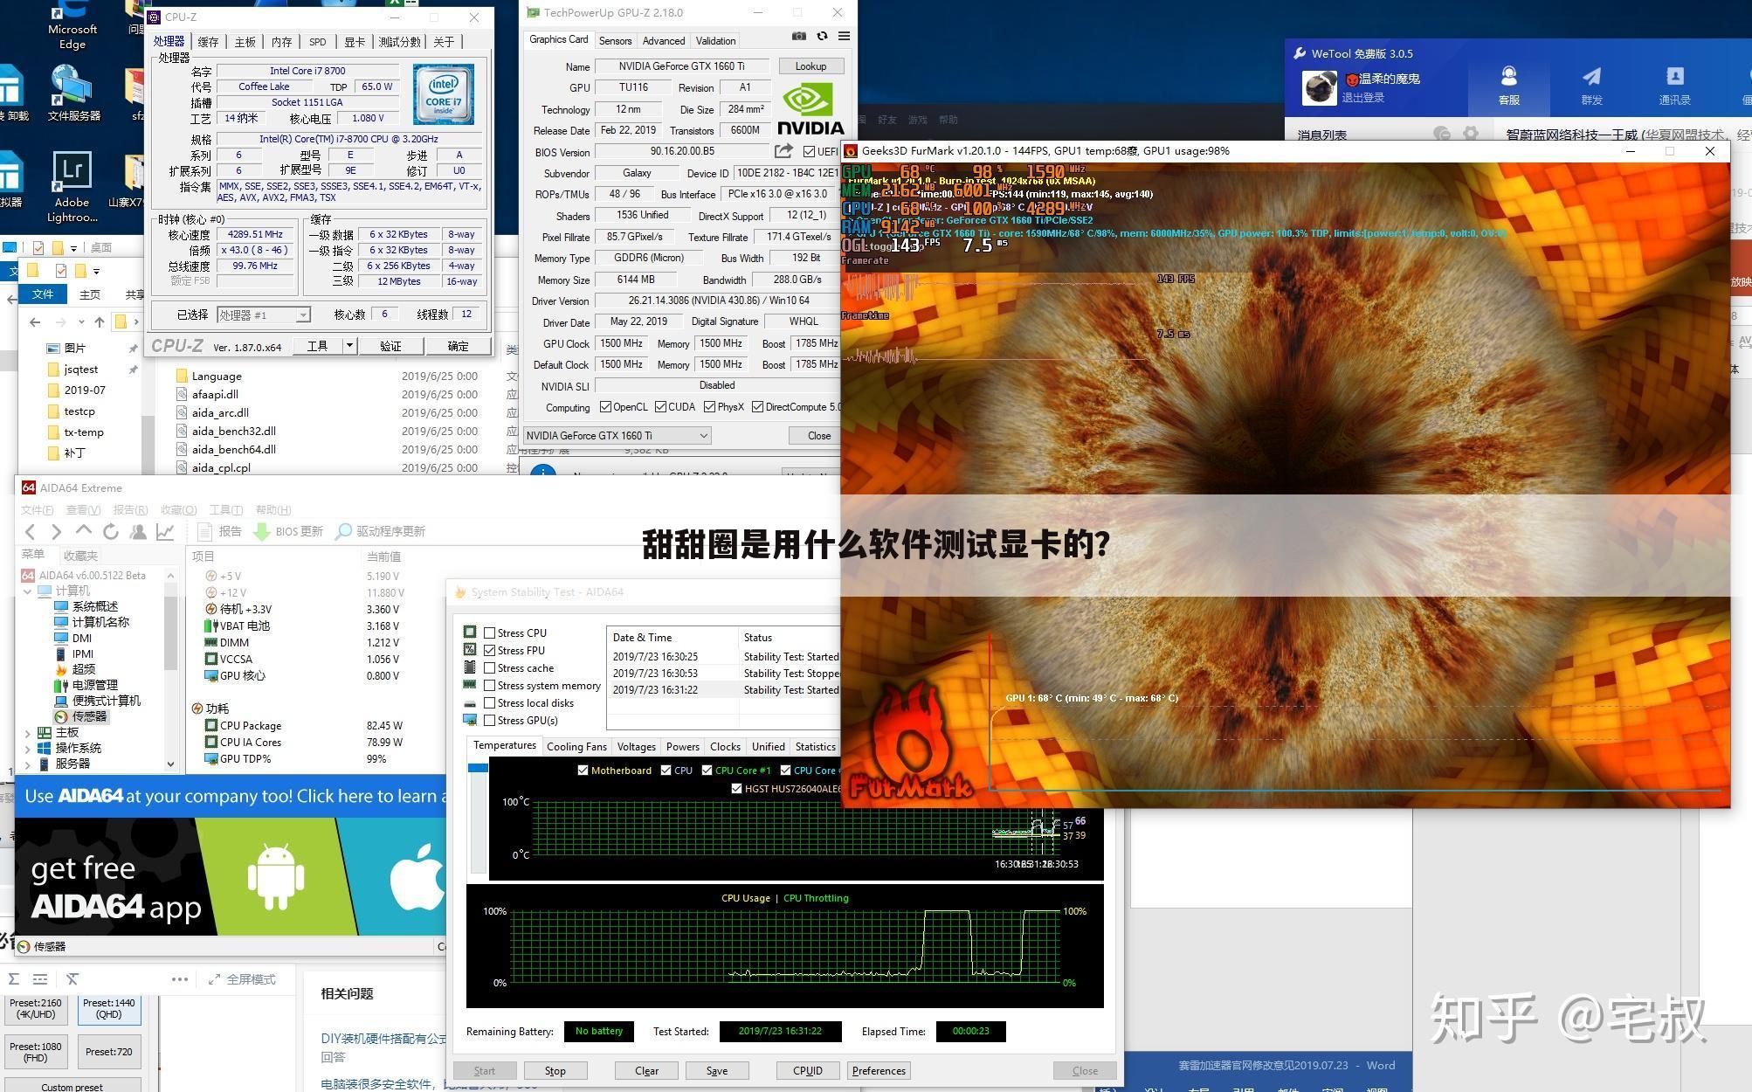Click Explorer up-directory arrow icon
1752x1092 pixels.
point(100,321)
